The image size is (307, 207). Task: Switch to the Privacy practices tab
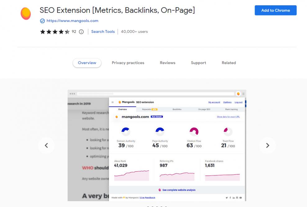(128, 63)
